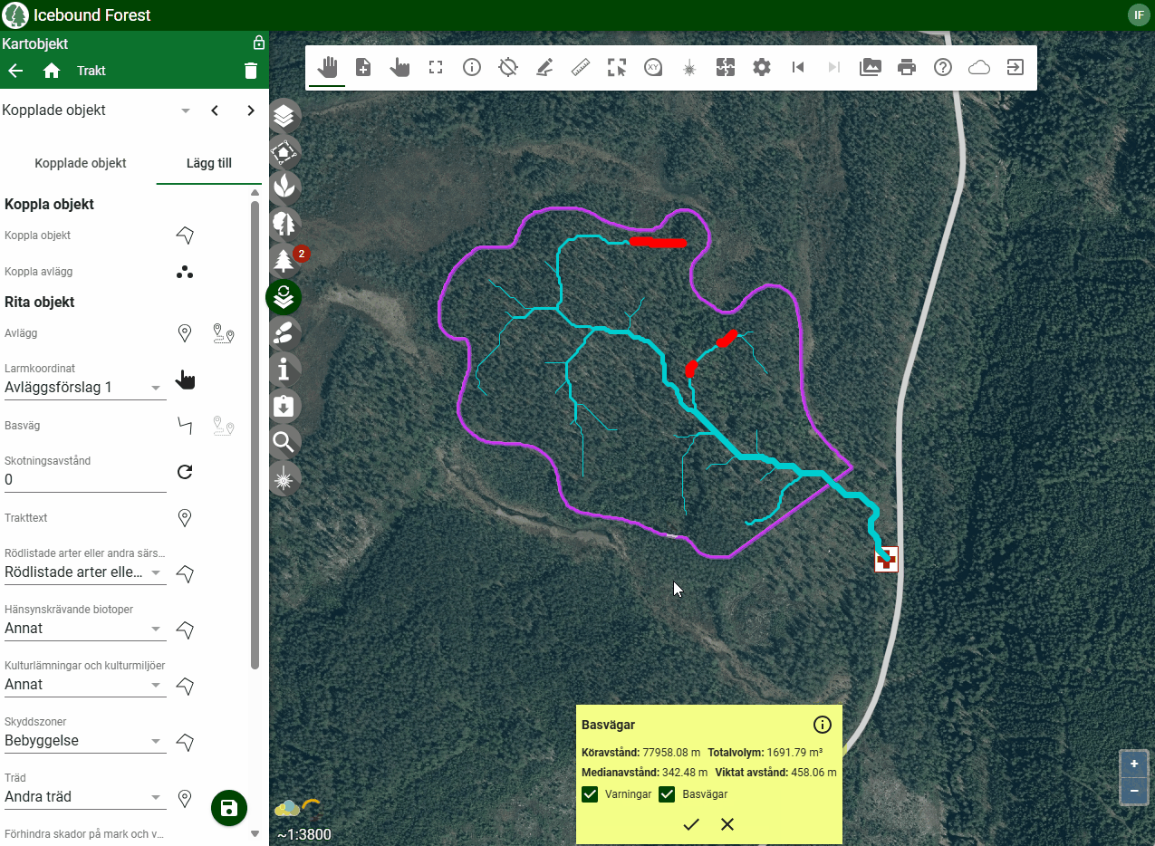Expand the Larmkoordinat Avläggsförslag 1 dropdown
This screenshot has height=846, width=1155.
click(157, 388)
